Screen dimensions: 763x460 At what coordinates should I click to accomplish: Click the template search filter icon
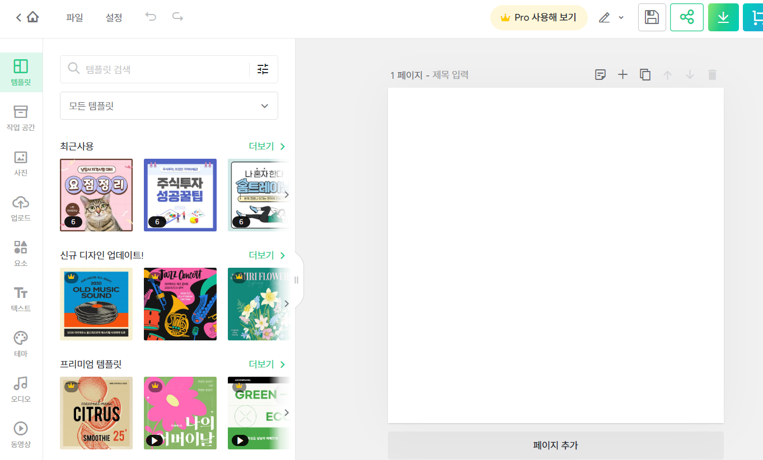pyautogui.click(x=262, y=69)
